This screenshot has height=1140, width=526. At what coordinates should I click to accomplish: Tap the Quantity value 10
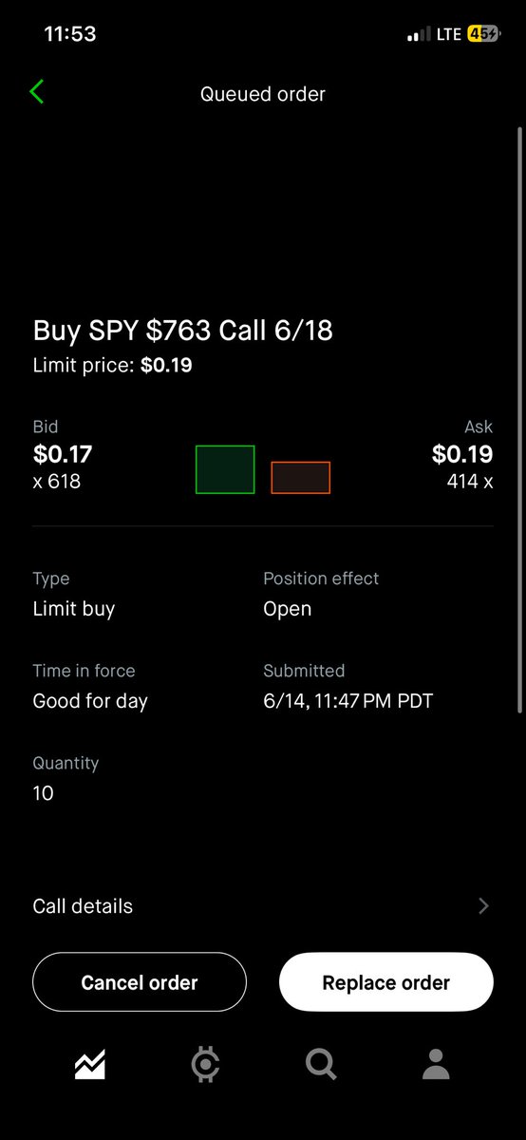(x=44, y=793)
